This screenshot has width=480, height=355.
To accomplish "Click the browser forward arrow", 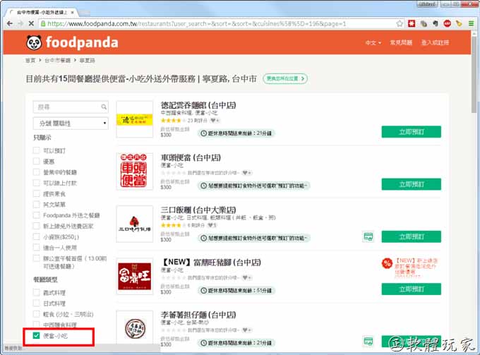I will (x=20, y=23).
